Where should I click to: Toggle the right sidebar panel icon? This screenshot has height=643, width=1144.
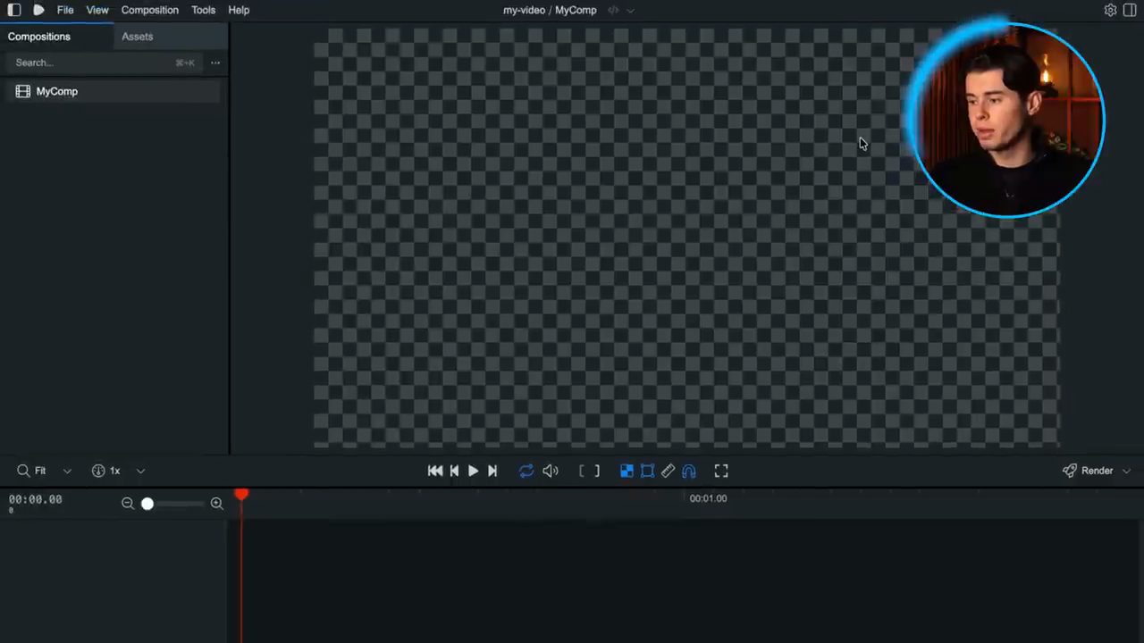[1130, 10]
